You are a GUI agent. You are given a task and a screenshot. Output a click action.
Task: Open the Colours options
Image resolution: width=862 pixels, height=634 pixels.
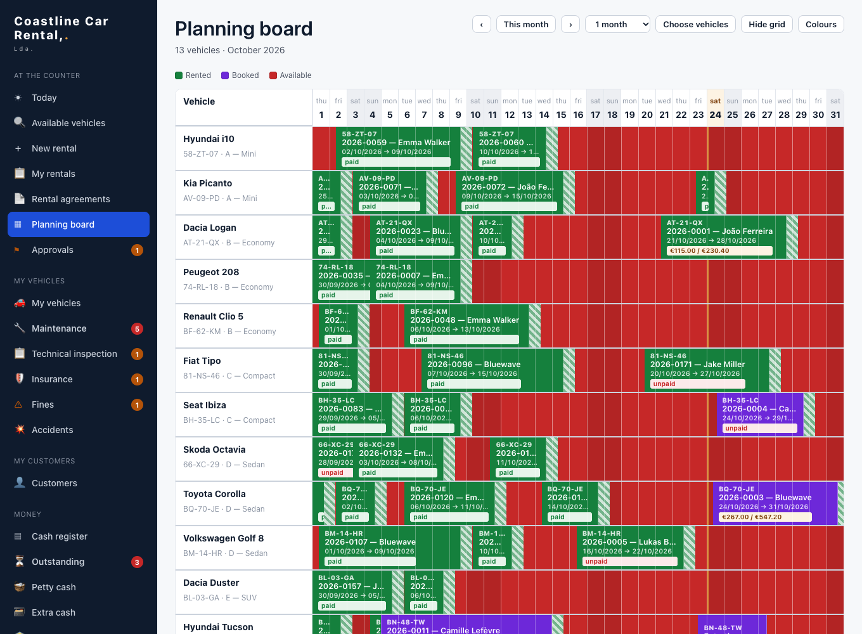(821, 24)
